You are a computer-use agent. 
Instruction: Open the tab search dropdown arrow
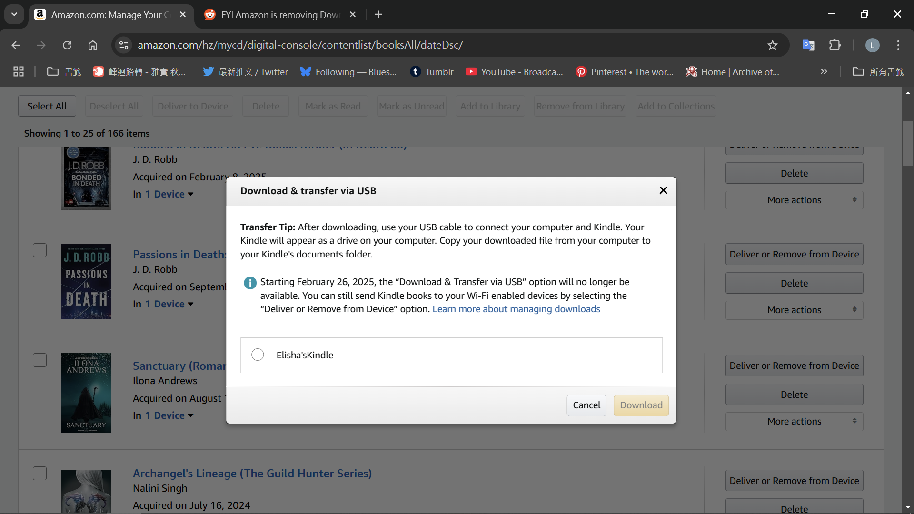click(14, 14)
